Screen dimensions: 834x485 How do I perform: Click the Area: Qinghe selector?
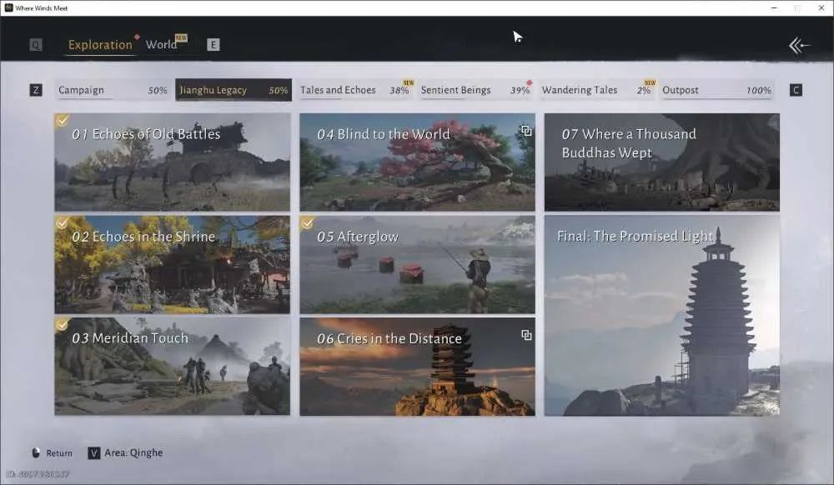133,452
